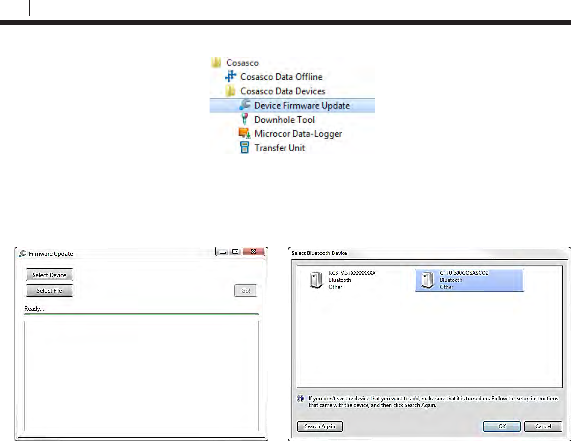The image size is (571, 441).
Task: Select the C-TU-500COSASCO2 Bluetooth device
Action: (469, 280)
